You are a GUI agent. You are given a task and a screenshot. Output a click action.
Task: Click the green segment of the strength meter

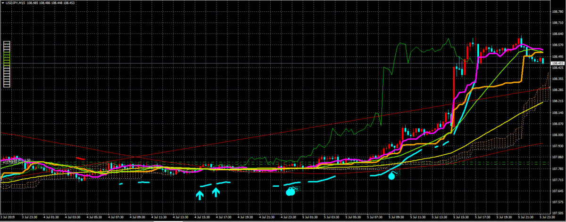[7, 59]
